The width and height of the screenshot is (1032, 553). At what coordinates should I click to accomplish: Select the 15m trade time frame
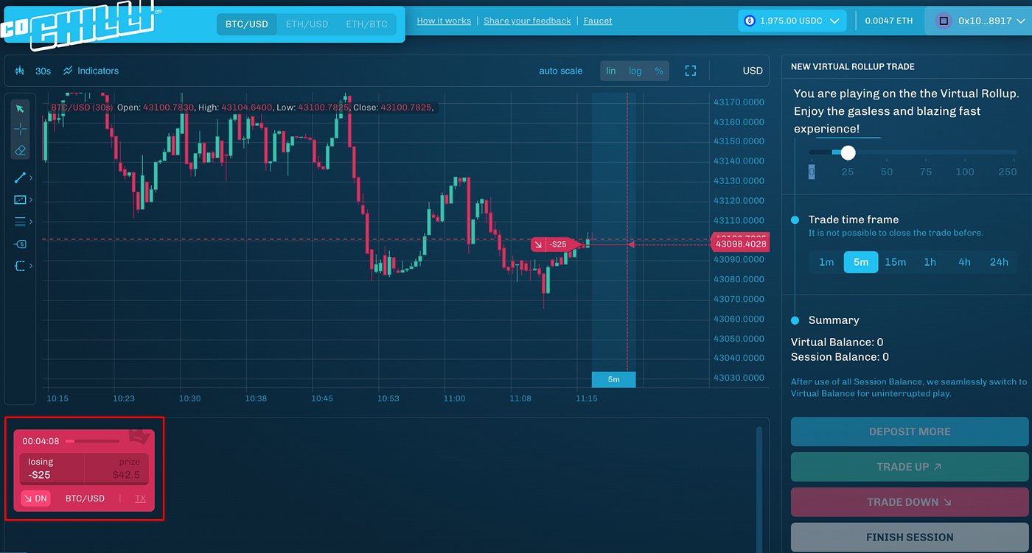(895, 262)
